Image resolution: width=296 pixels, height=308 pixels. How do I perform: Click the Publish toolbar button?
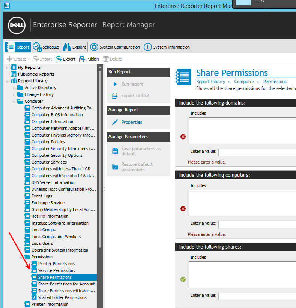(x=89, y=59)
